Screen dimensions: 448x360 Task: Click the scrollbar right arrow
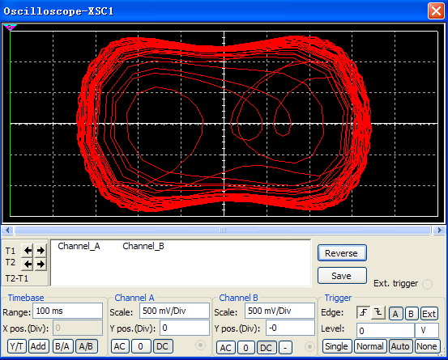[439, 230]
